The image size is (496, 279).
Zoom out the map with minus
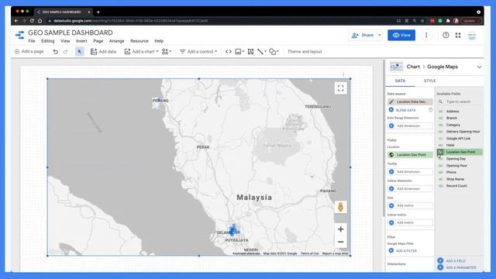point(341,242)
